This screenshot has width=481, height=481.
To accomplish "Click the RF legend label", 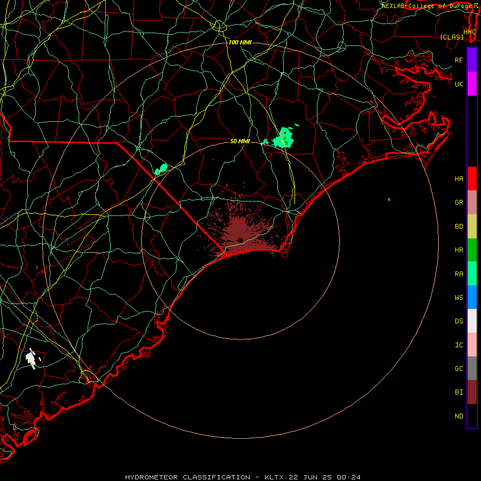I will pyautogui.click(x=459, y=60).
